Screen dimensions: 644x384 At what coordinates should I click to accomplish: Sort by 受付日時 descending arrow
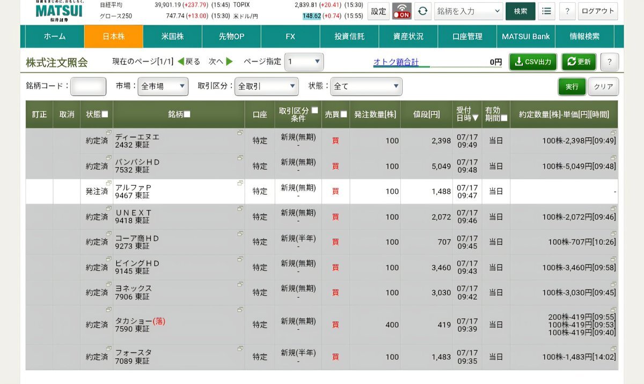point(475,118)
